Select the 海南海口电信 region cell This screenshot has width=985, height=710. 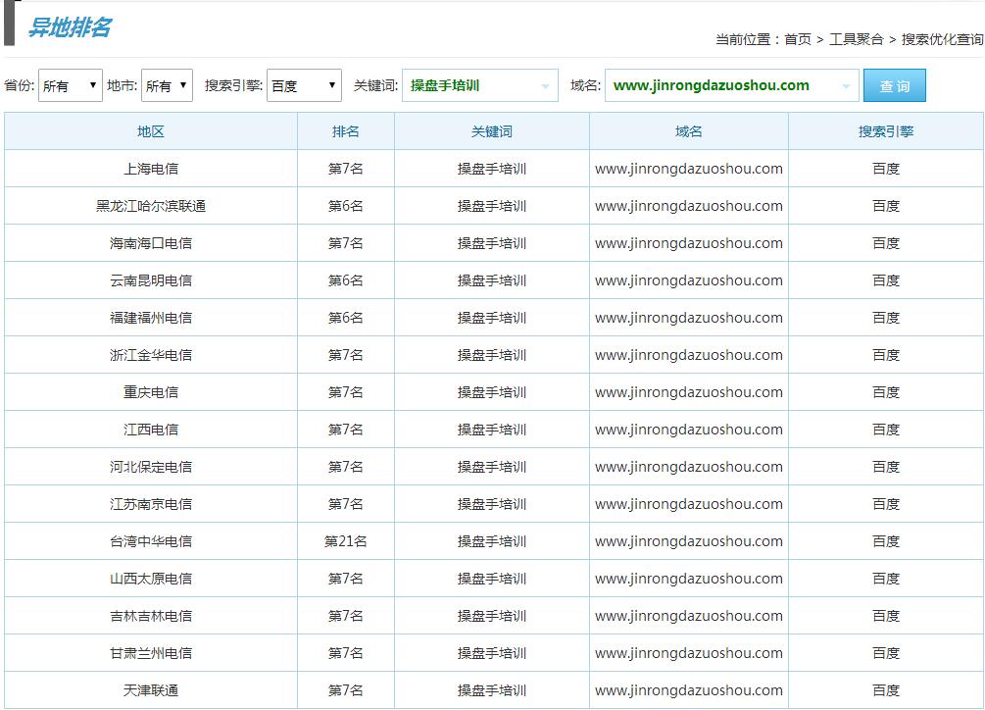pyautogui.click(x=151, y=243)
